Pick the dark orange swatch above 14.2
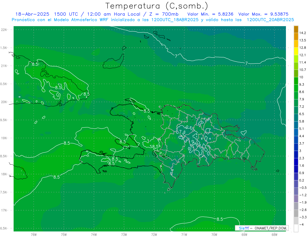Image resolution: width=308 pixels, height=238 pixels. click(x=296, y=29)
